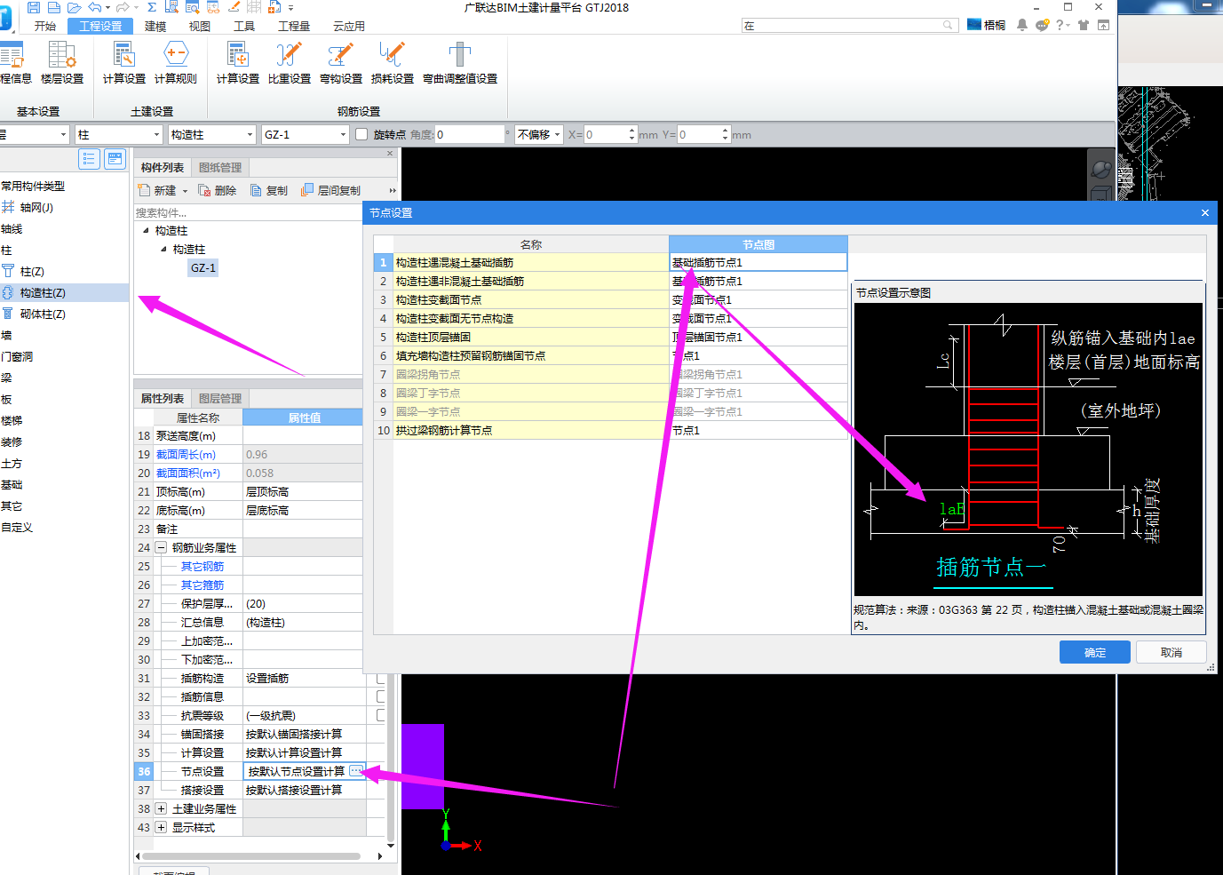Image resolution: width=1223 pixels, height=875 pixels.
Task: Click horizontal scrollbar under property list
Action: (x=251, y=856)
